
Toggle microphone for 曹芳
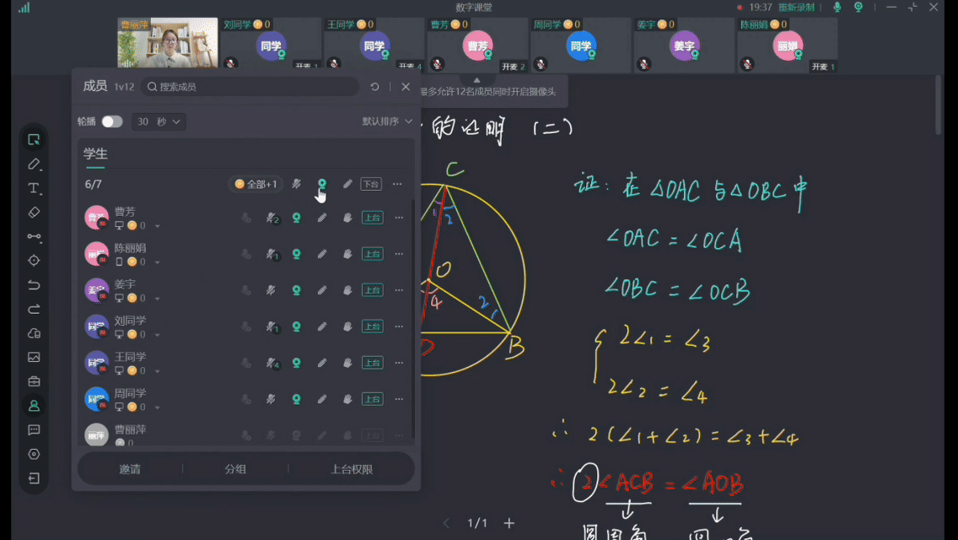[272, 218]
